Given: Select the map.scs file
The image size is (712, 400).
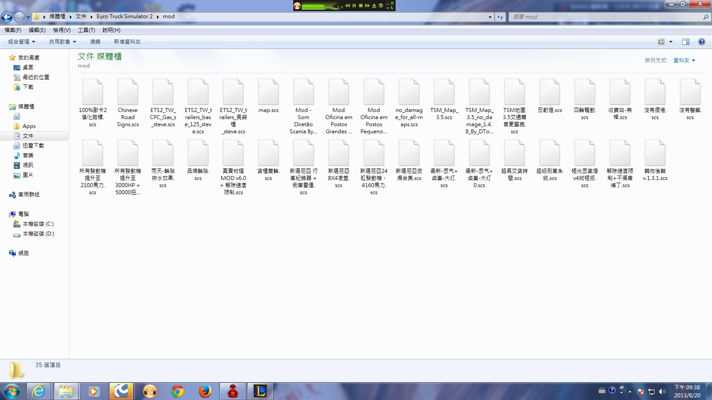Looking at the screenshot, I should [x=268, y=97].
